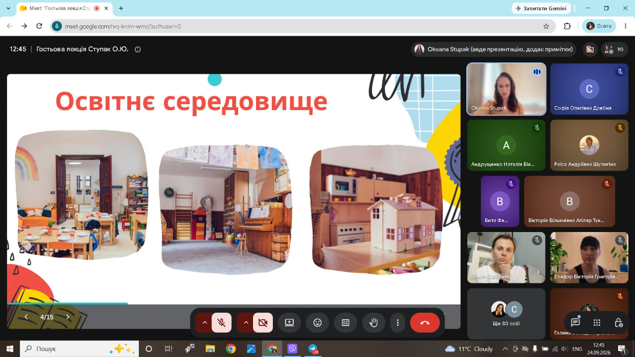Click the address bar URL
Image resolution: width=635 pixels, height=357 pixels.
point(123,26)
